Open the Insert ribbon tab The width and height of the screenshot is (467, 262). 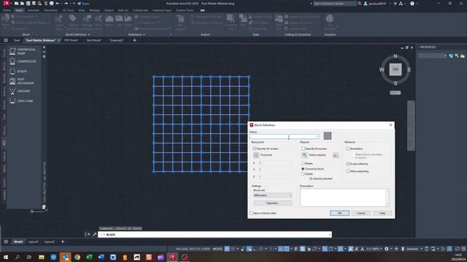tap(19, 10)
